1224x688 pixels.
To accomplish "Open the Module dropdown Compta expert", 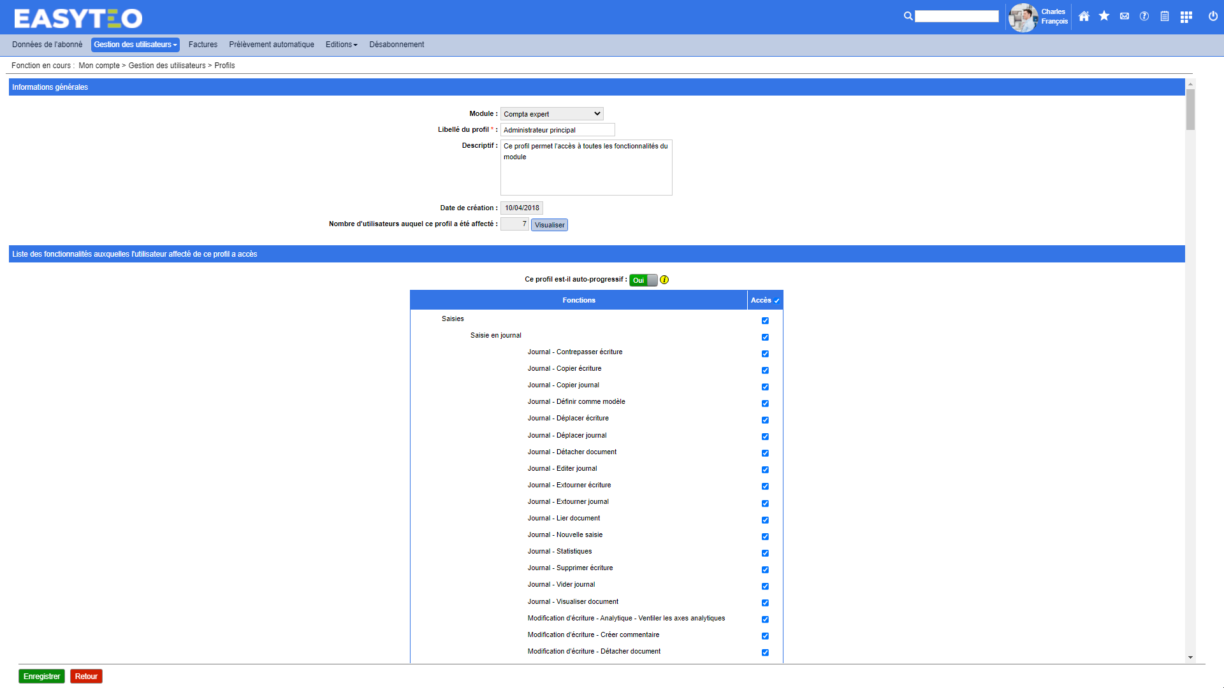I will [551, 114].
